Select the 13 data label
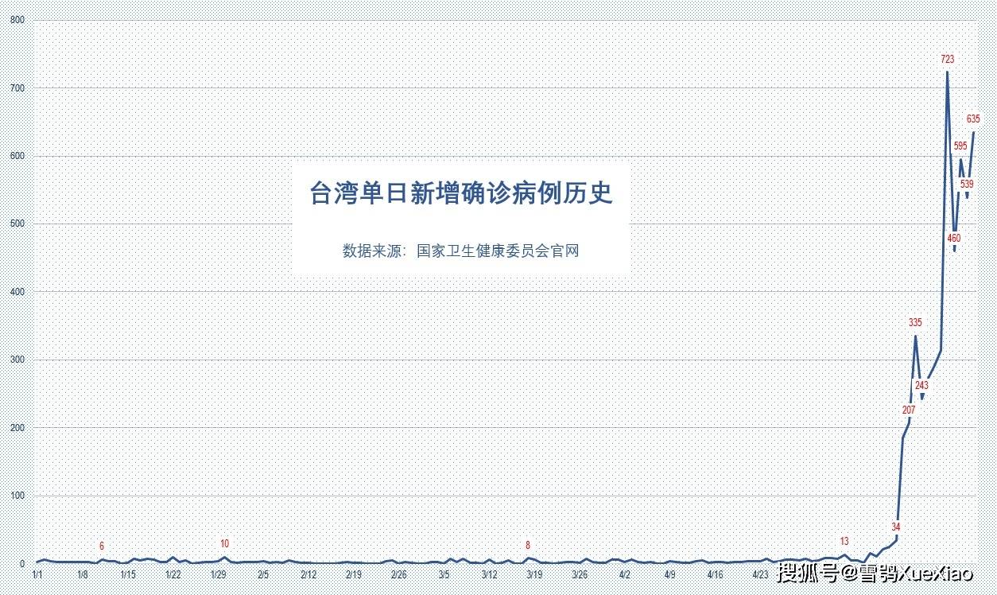The height and width of the screenshot is (595, 997). click(844, 542)
